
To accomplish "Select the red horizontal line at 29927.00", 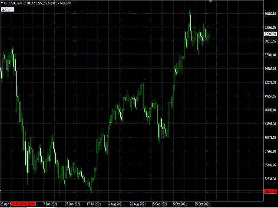I will coord(132,191).
